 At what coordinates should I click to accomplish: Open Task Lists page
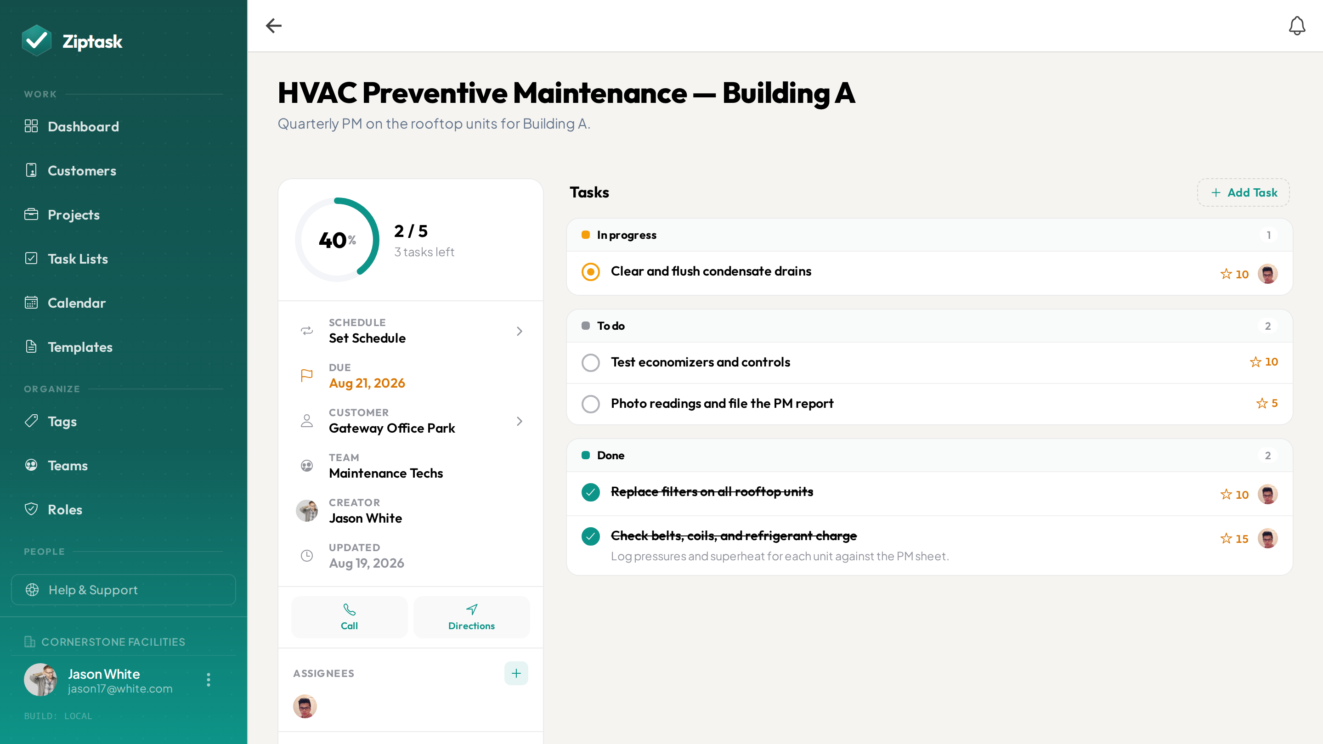[x=123, y=259]
